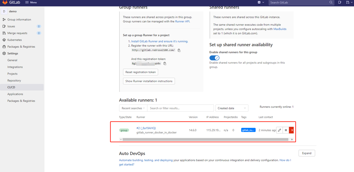Select Applications under Settings

15,94
